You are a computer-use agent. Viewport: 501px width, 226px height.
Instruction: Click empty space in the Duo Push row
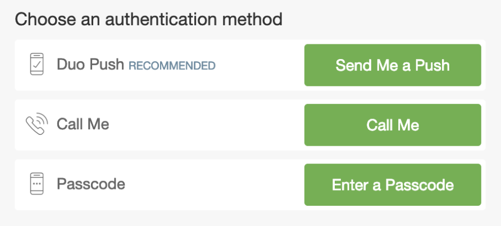coord(258,65)
